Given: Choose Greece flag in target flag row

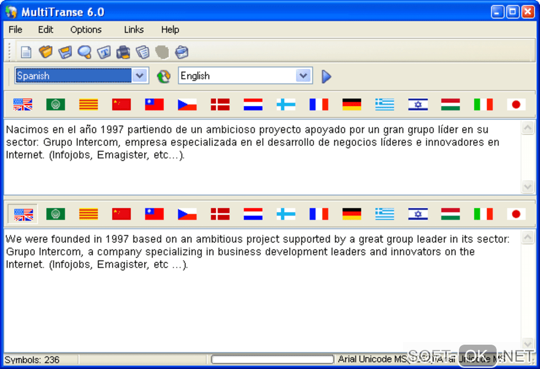Looking at the screenshot, I should click(x=385, y=214).
